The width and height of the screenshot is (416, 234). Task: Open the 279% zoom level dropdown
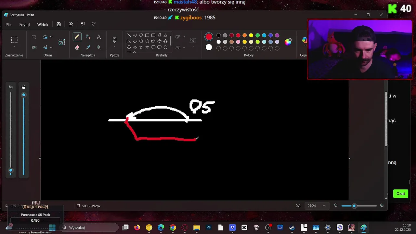(316, 206)
